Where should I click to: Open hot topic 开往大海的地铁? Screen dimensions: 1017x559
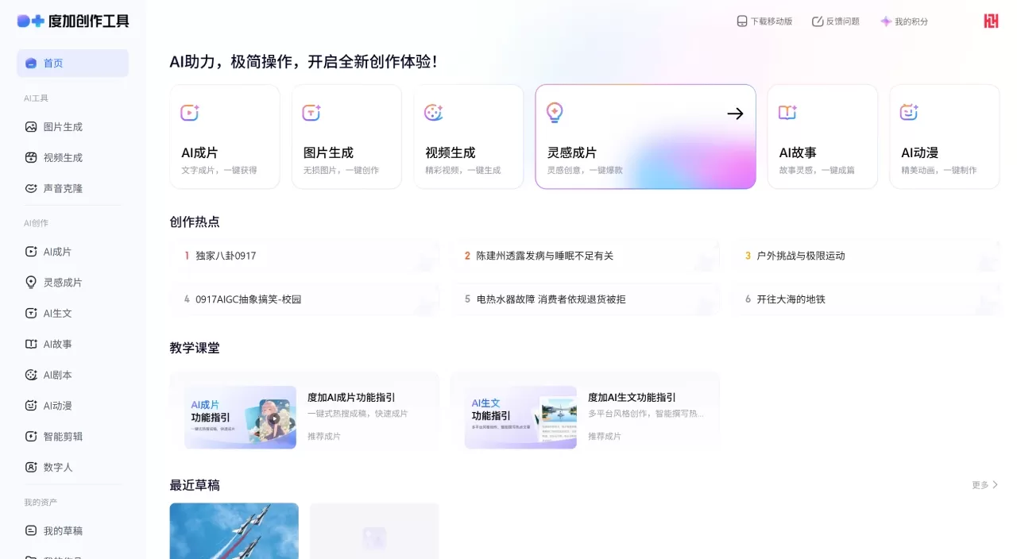[865, 299]
